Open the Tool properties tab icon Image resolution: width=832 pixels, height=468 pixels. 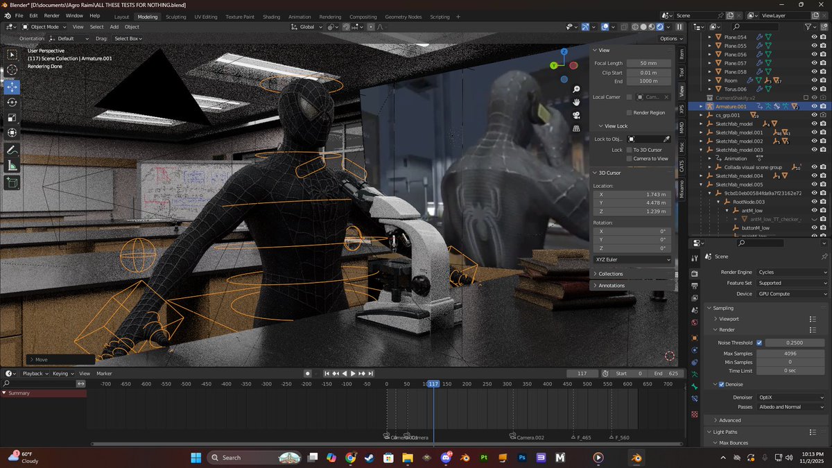tap(695, 258)
